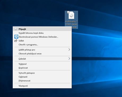
Task: Select Vypálit bitovou kopii disku
Action: [x=42, y=33]
